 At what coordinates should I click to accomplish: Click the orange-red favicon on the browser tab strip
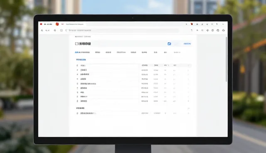57,24
